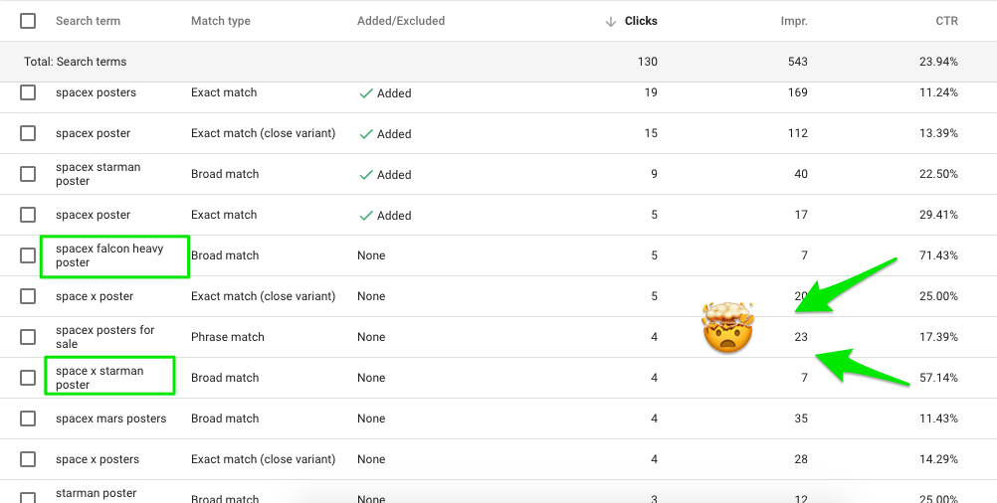Check the box for spacex falcon heavy poster
This screenshot has width=997, height=503.
(x=28, y=255)
